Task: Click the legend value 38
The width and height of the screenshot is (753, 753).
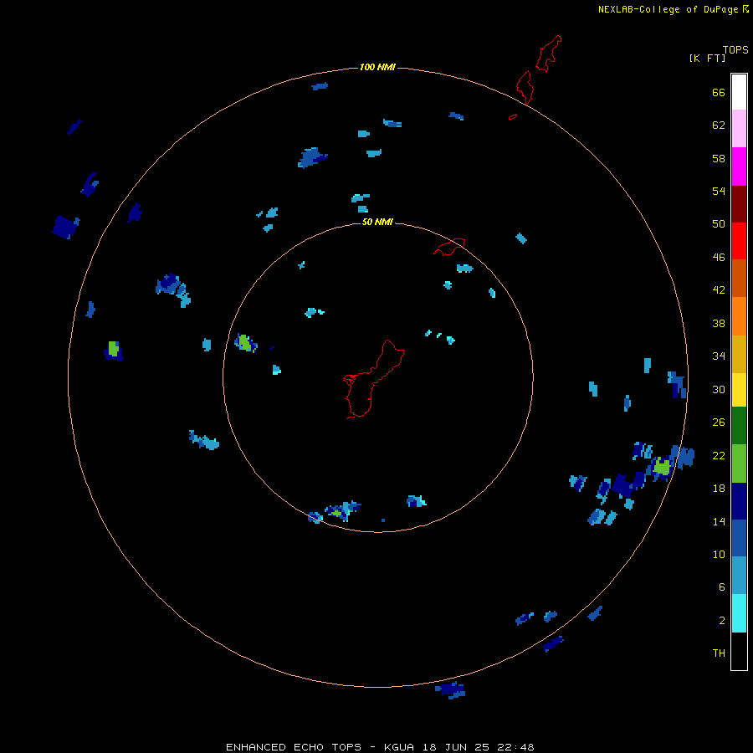Action: 719,323
